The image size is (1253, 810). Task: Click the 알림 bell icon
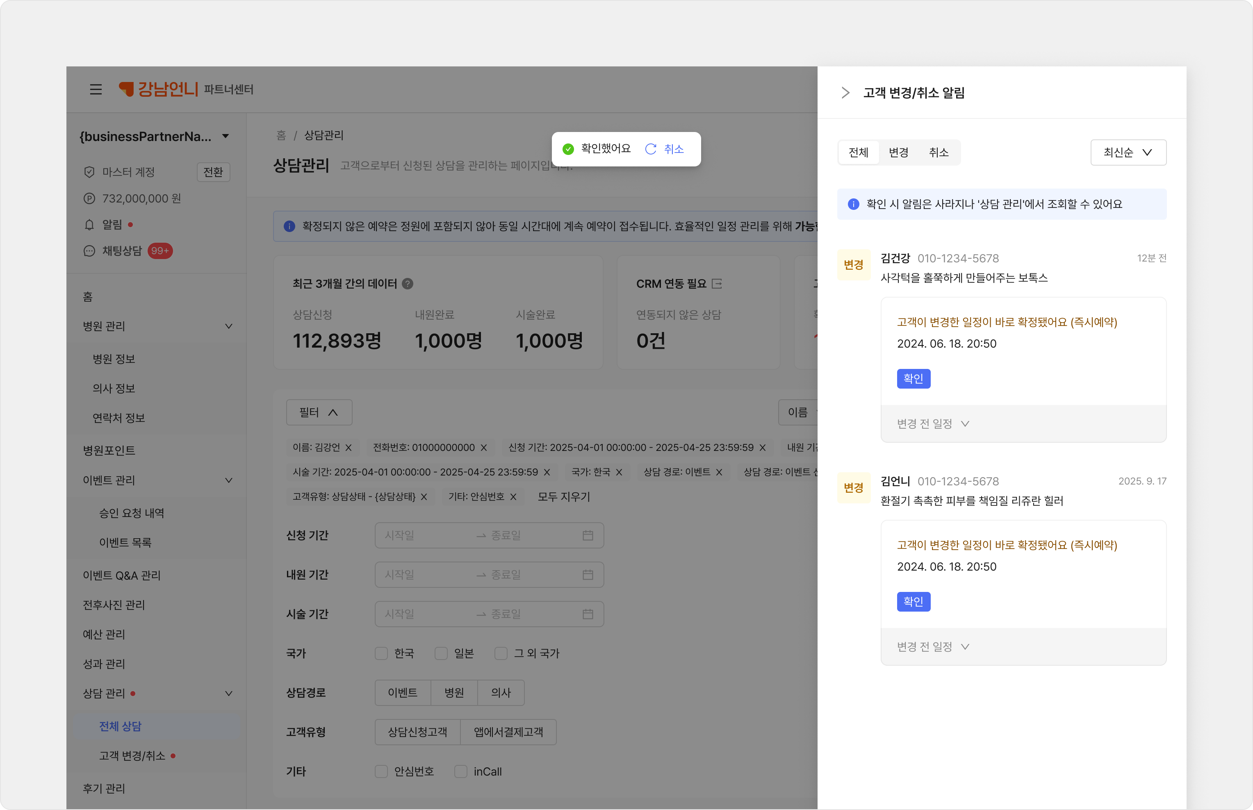(x=89, y=225)
